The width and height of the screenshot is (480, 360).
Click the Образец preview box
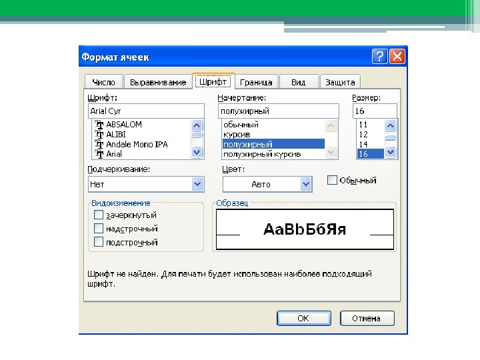pyautogui.click(x=305, y=229)
